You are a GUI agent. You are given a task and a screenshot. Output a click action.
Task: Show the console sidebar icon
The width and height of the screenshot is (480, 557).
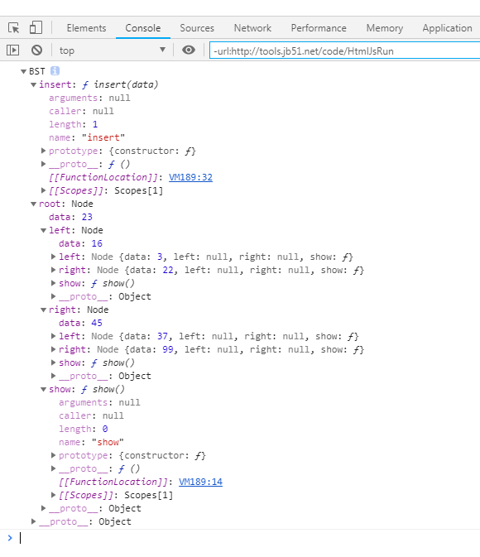tap(12, 50)
